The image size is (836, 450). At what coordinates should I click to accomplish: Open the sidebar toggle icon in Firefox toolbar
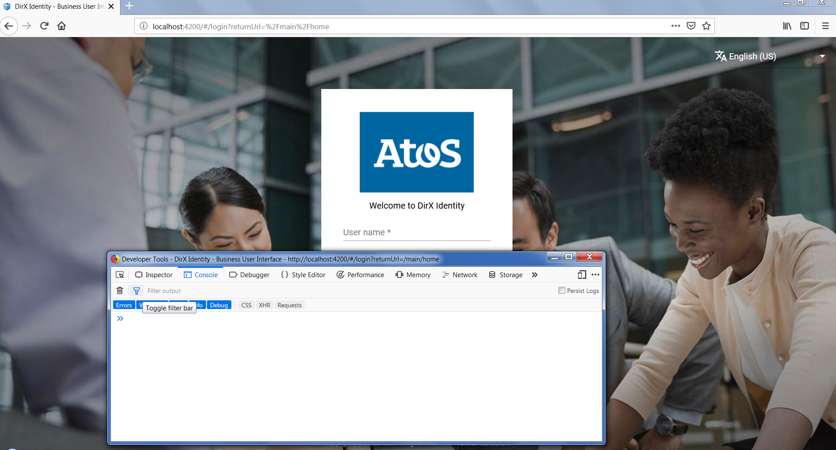[x=805, y=26]
